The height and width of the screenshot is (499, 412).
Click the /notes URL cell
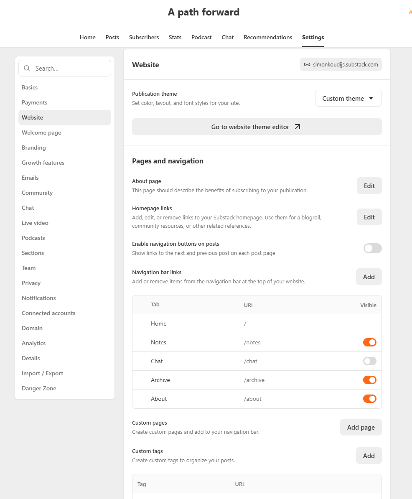click(252, 342)
